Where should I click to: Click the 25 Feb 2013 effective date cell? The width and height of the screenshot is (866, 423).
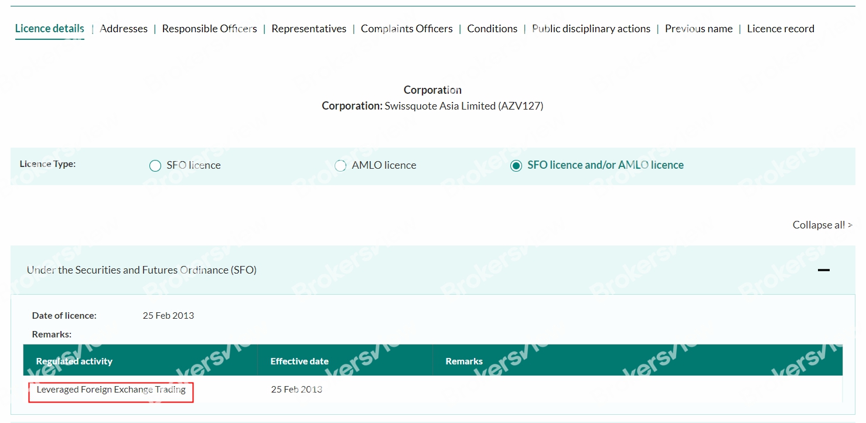tap(296, 390)
